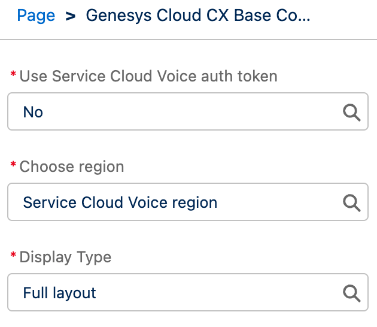
Task: Expand the Display Type combobox
Action: click(188, 292)
